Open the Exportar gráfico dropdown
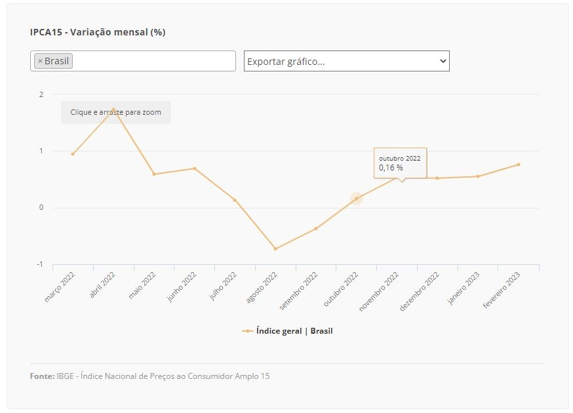Viewport: 573px width, 413px height. coord(346,61)
